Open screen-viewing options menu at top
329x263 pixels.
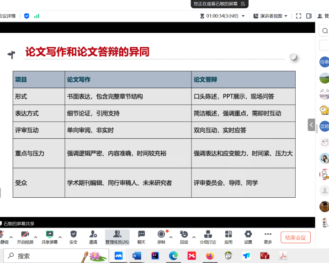pyautogui.click(x=243, y=4)
